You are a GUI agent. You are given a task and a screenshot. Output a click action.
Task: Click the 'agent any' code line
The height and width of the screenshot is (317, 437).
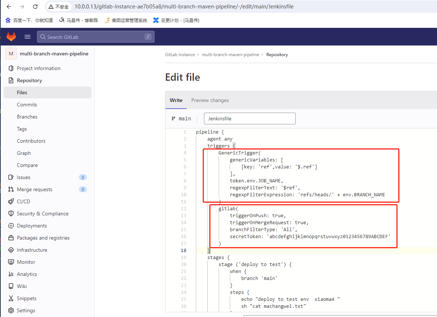tap(220, 139)
